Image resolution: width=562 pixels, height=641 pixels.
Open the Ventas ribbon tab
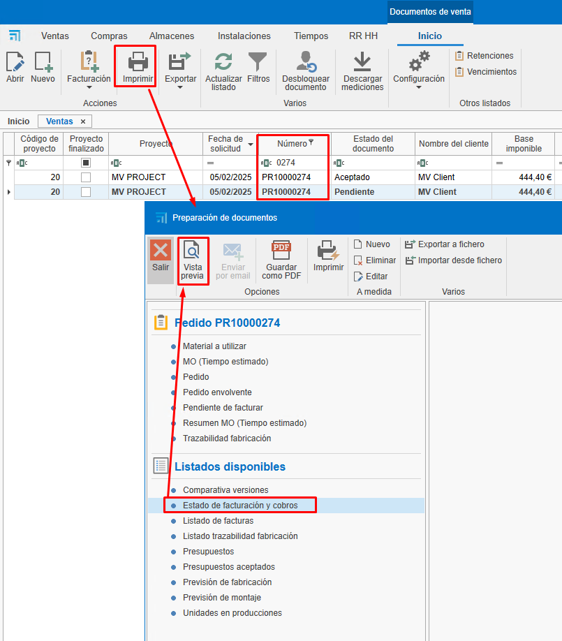55,36
